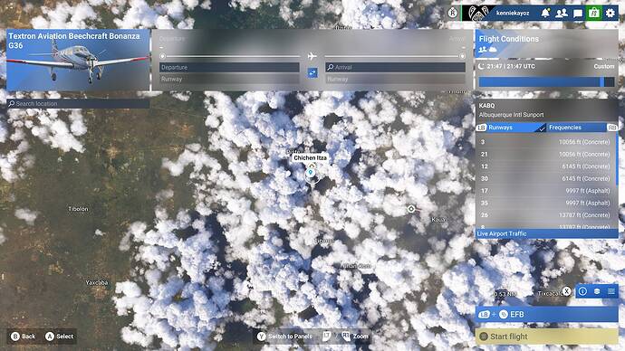625x351 pixels.
Task: Swap departure and arrival with the arrows icon
Action: pyautogui.click(x=312, y=73)
